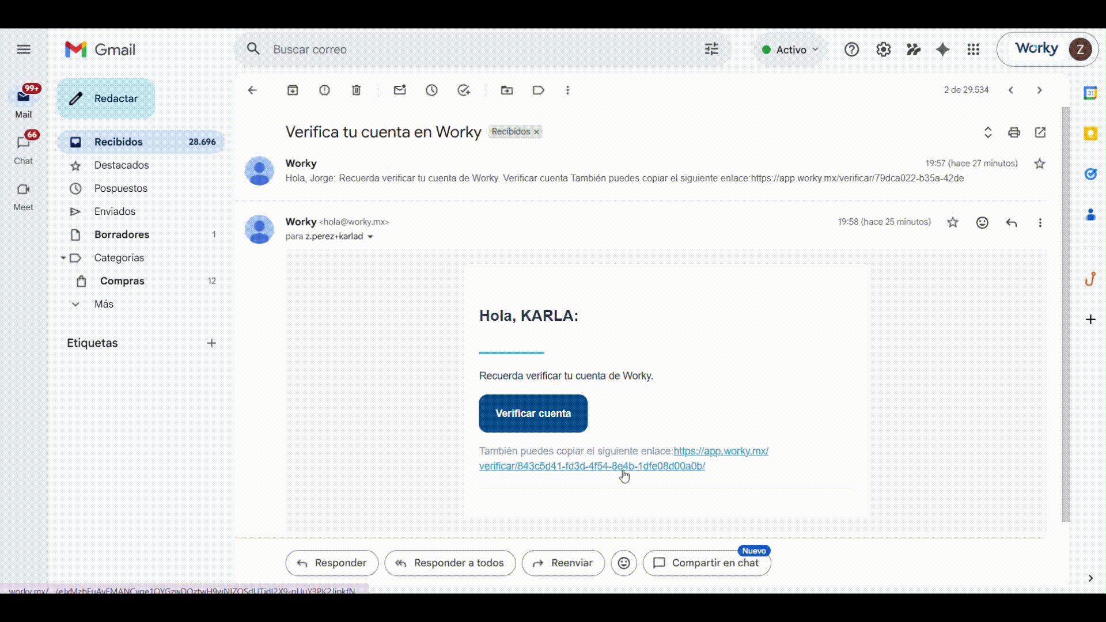Screen dimensions: 1106x622
Task: Add emoji reaction to 19:58 message
Action: point(983,223)
